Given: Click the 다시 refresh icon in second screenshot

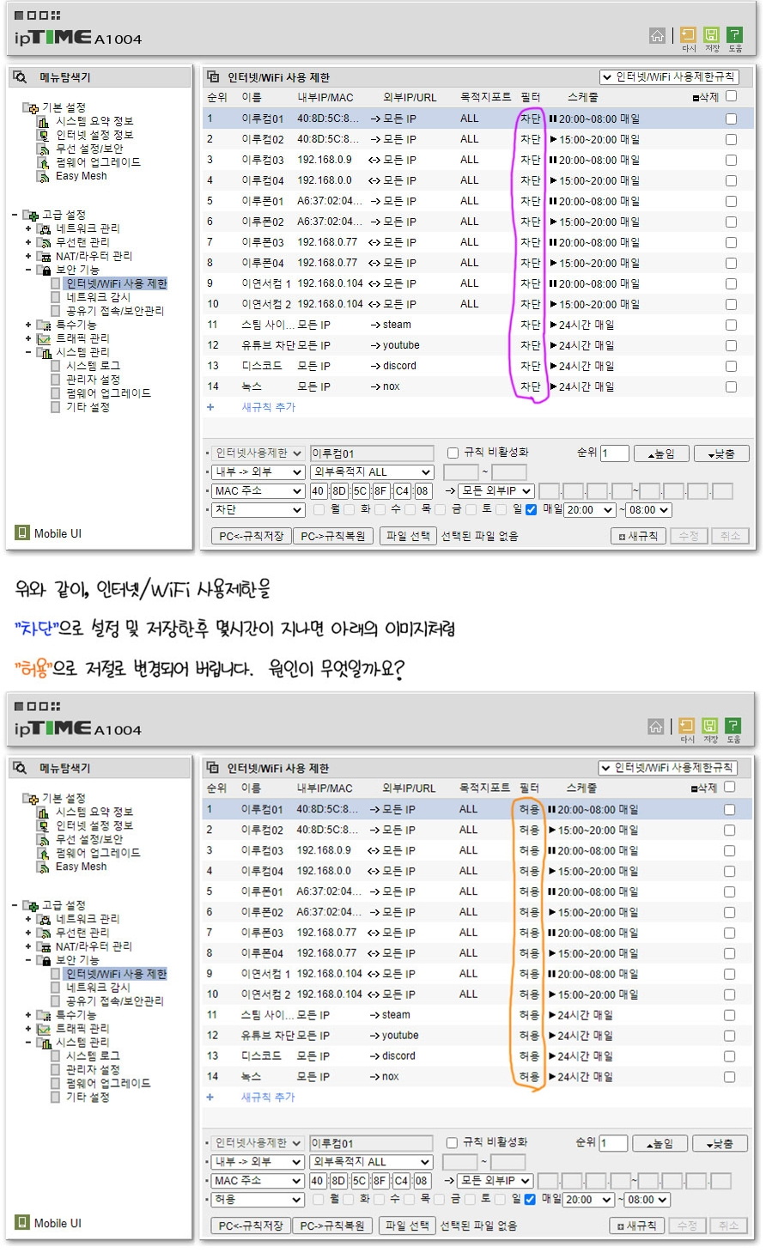Looking at the screenshot, I should (x=686, y=727).
